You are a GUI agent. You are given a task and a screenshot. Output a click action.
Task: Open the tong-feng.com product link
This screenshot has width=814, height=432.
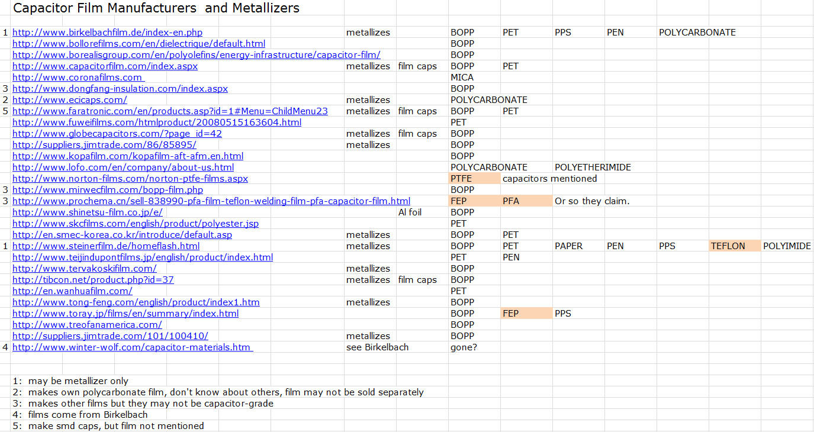coord(136,302)
